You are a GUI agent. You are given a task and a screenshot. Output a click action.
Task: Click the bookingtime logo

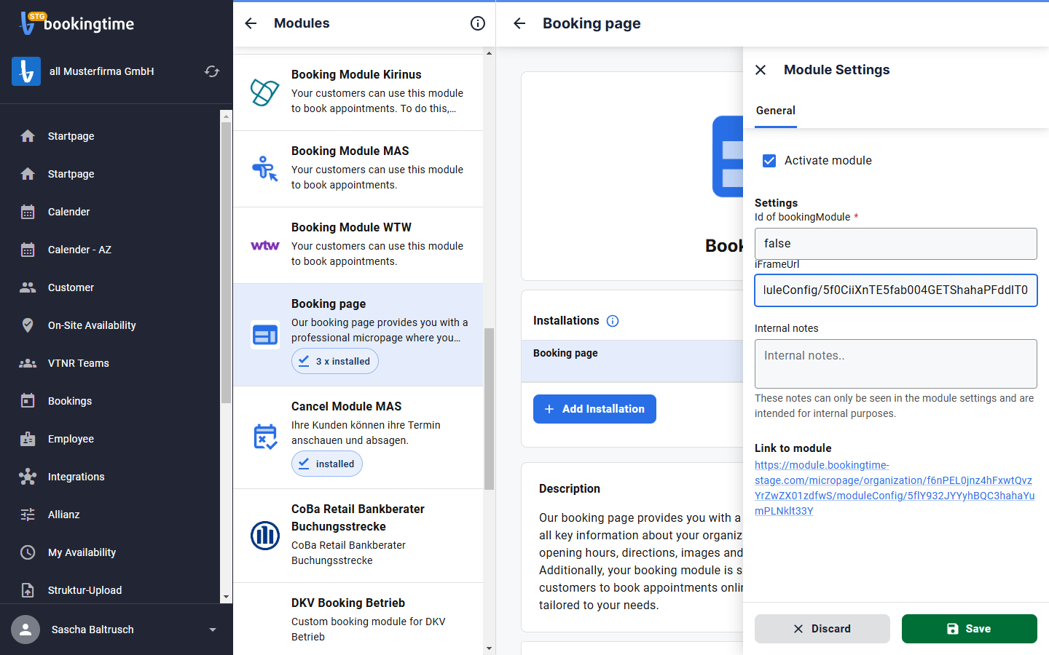pos(77,23)
